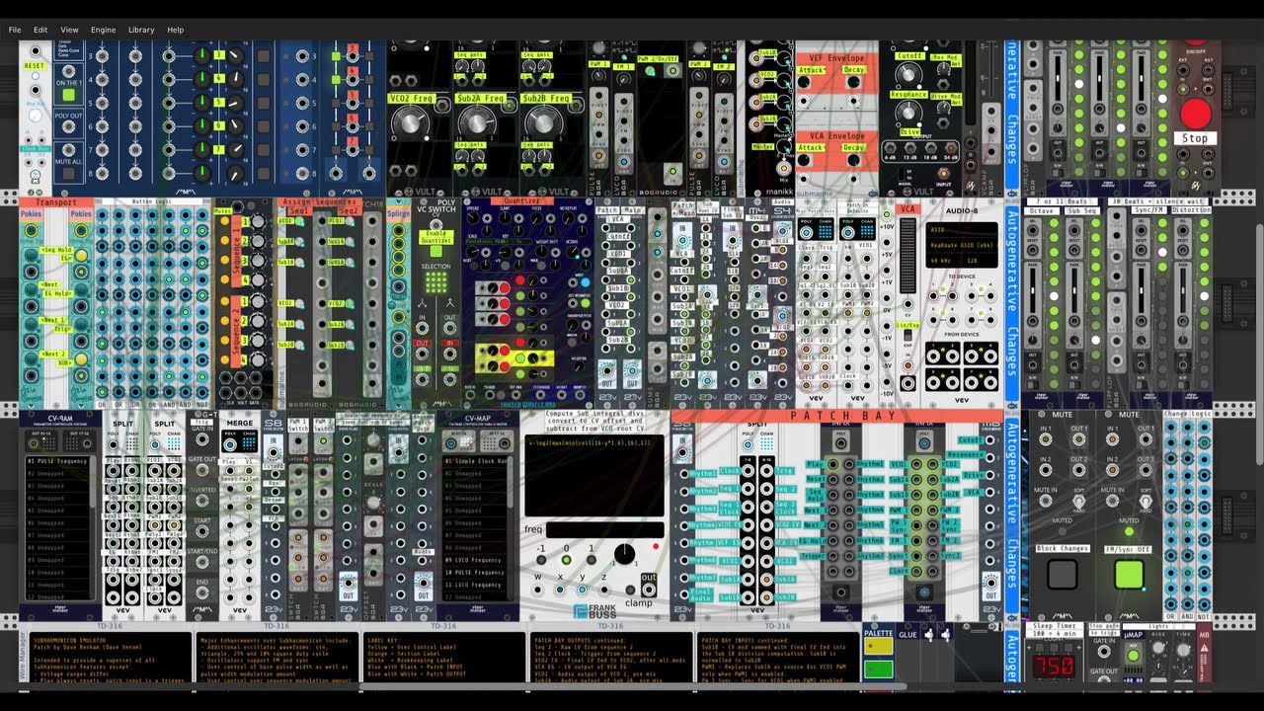Open the View menu

click(69, 30)
